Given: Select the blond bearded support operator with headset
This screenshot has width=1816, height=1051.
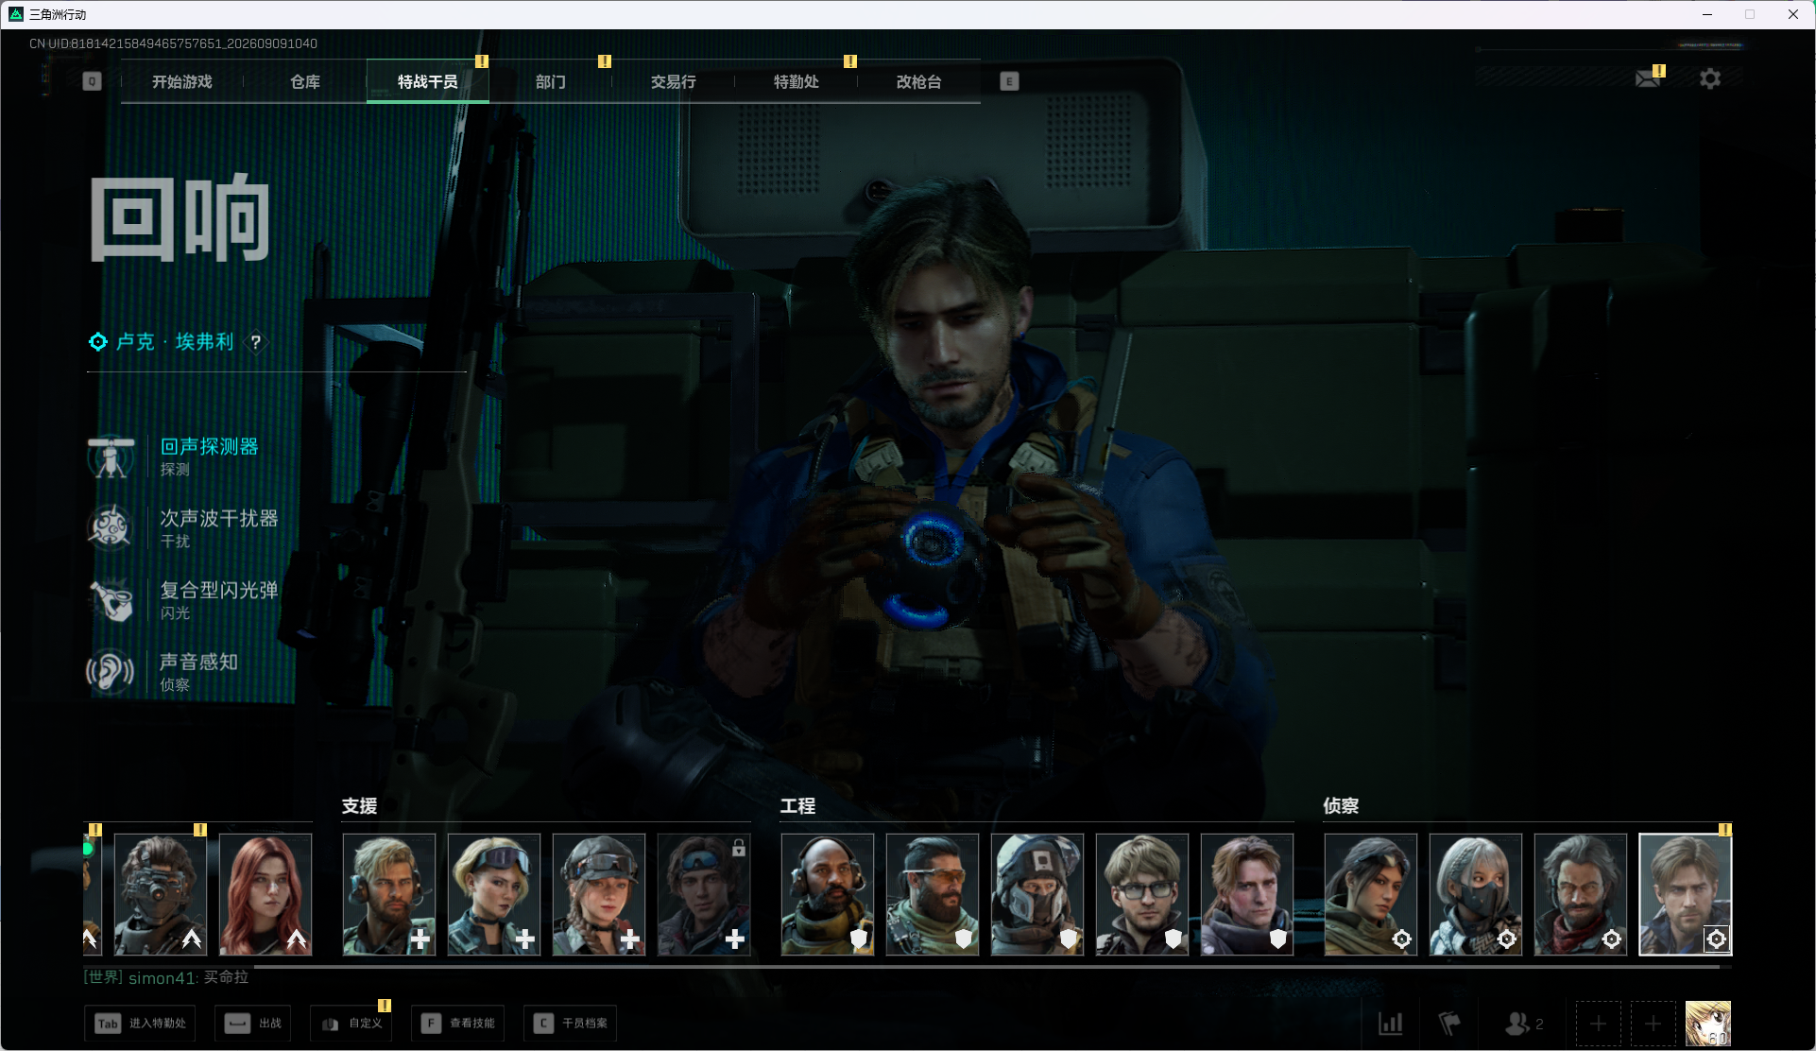Looking at the screenshot, I should [x=389, y=894].
